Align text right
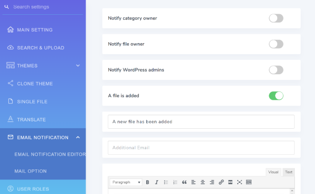Screen dimensions: 315x194 coord(212,182)
